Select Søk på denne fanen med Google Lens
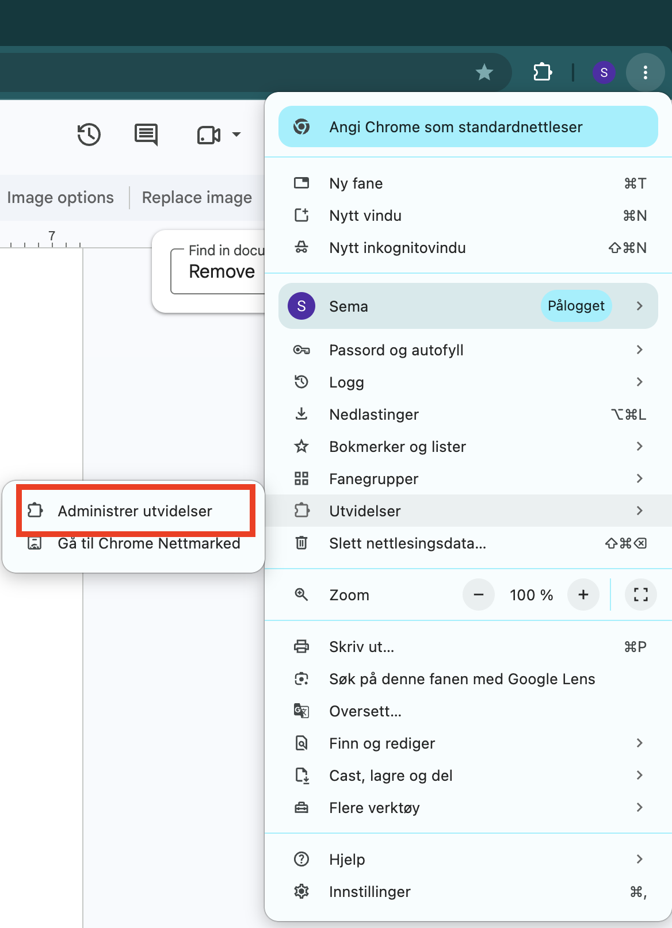Screen dimensions: 672x928 468,679
